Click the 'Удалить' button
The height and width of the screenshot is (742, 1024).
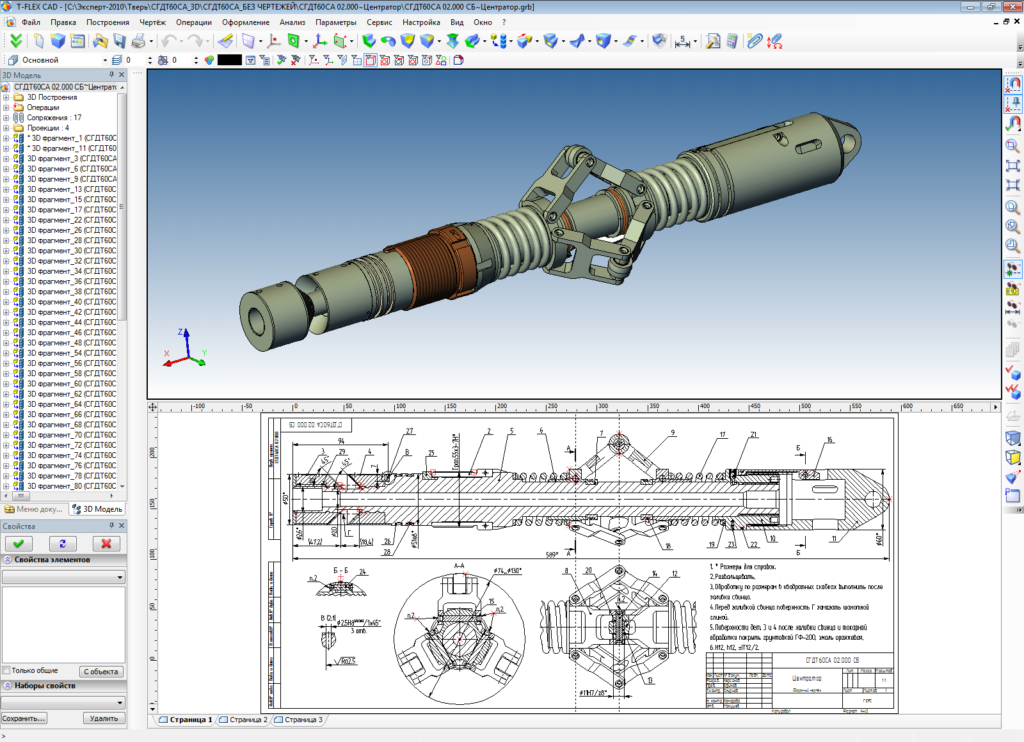coord(104,718)
